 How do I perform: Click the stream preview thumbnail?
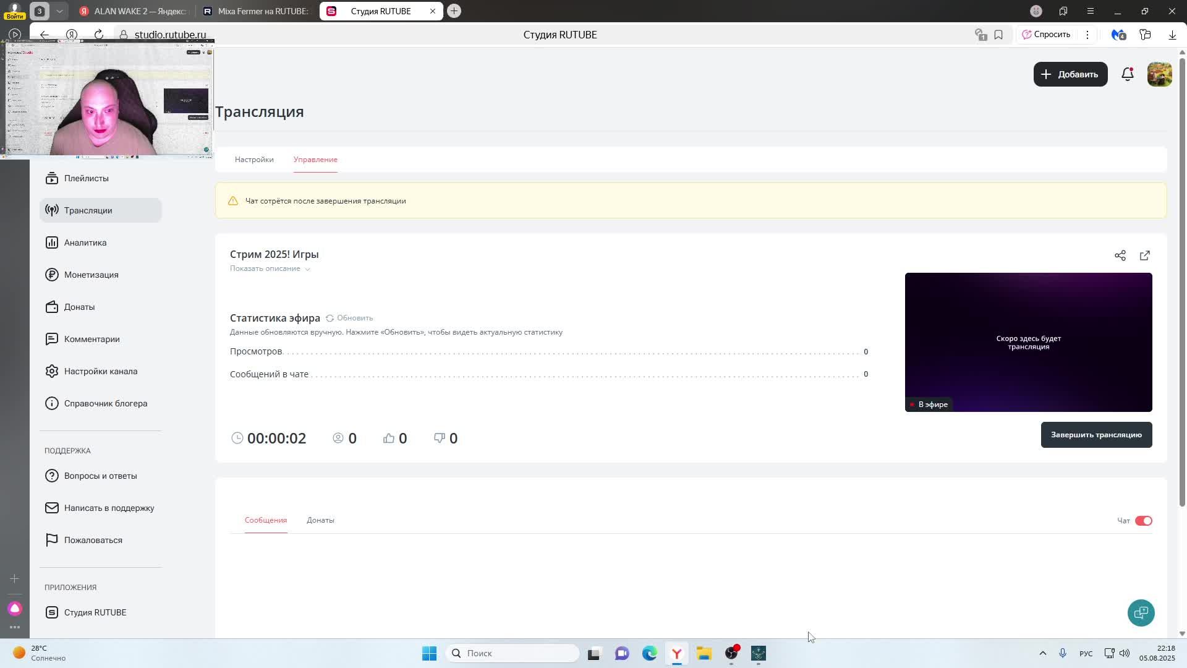[x=1027, y=342]
